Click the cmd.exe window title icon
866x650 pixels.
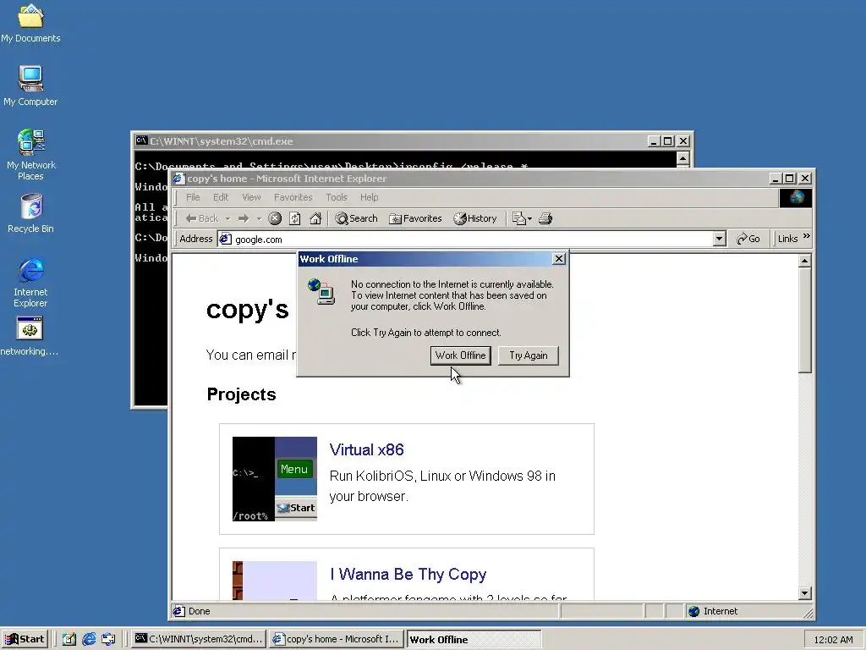click(x=141, y=140)
